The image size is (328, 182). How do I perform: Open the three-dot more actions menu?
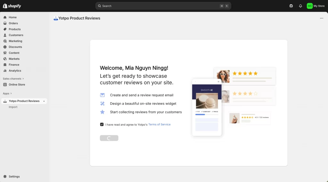click(x=322, y=18)
